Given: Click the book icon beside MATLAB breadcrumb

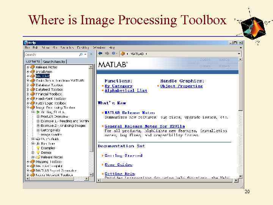Looking at the screenshot, I should click(123, 54).
